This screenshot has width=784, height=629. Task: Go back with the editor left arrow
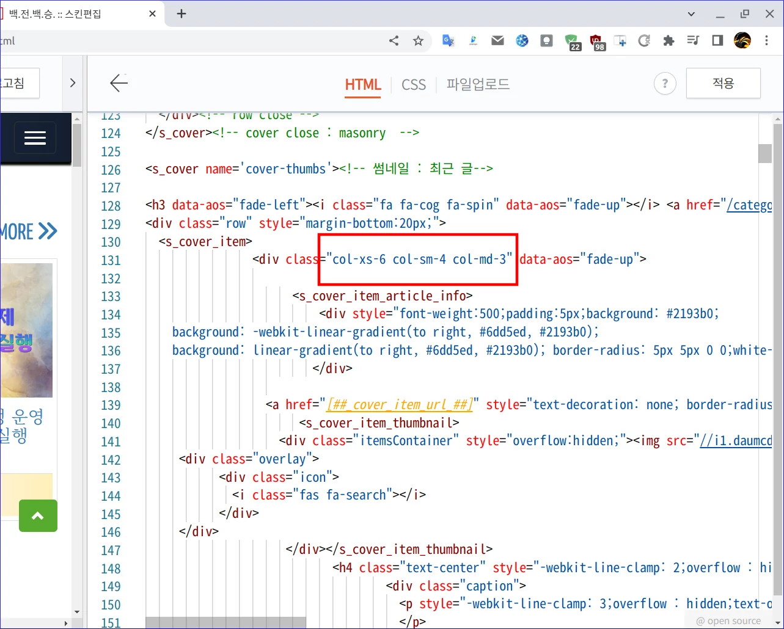[x=119, y=83]
